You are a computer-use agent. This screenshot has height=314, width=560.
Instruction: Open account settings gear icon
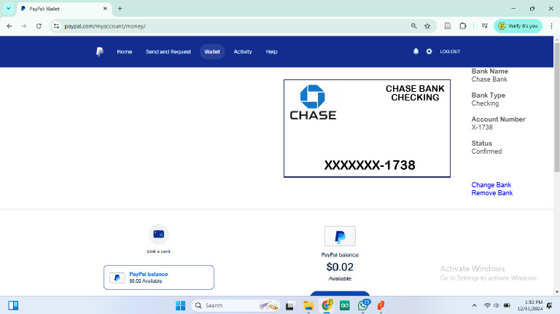coord(429,52)
